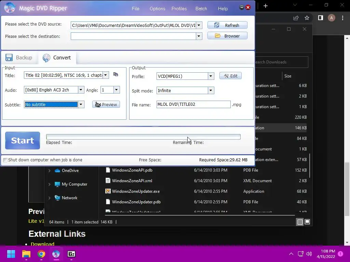Open the Subtitle dropdown
350x262 pixels.
coord(81,104)
